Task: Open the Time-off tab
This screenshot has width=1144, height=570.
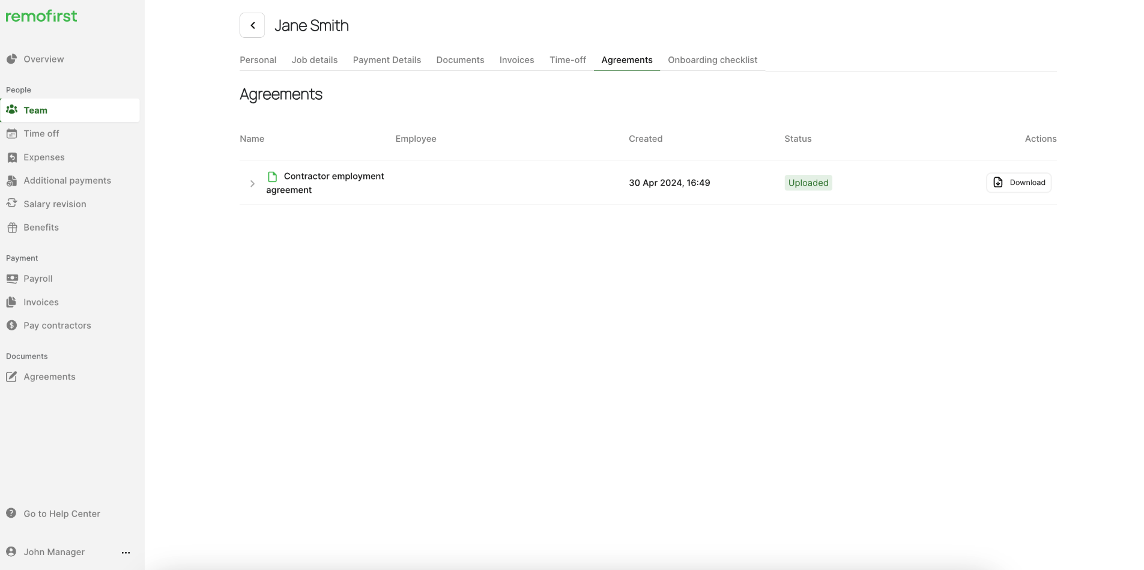Action: [567, 60]
